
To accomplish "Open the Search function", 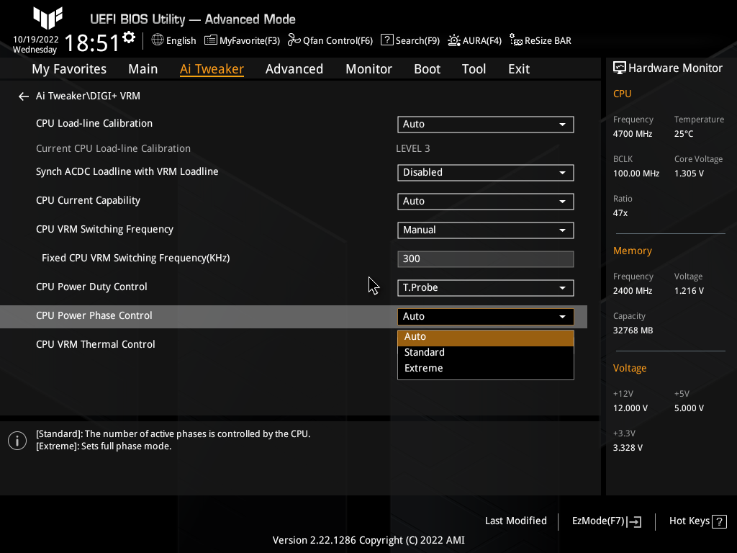I will coord(410,40).
